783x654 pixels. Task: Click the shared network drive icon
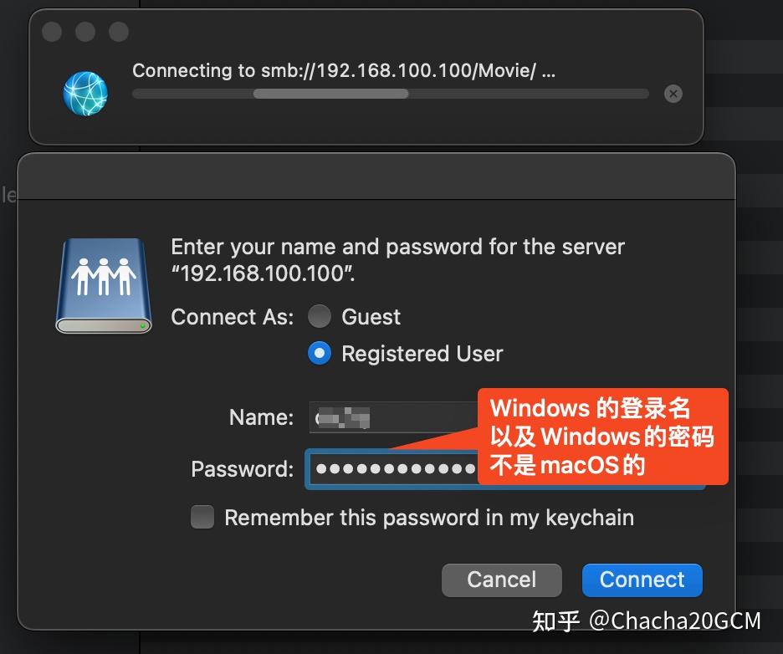pos(103,284)
